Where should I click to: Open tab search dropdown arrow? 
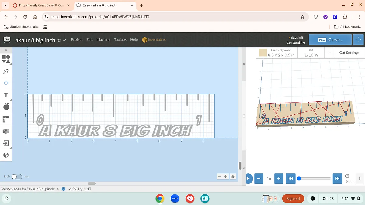tap(5, 5)
